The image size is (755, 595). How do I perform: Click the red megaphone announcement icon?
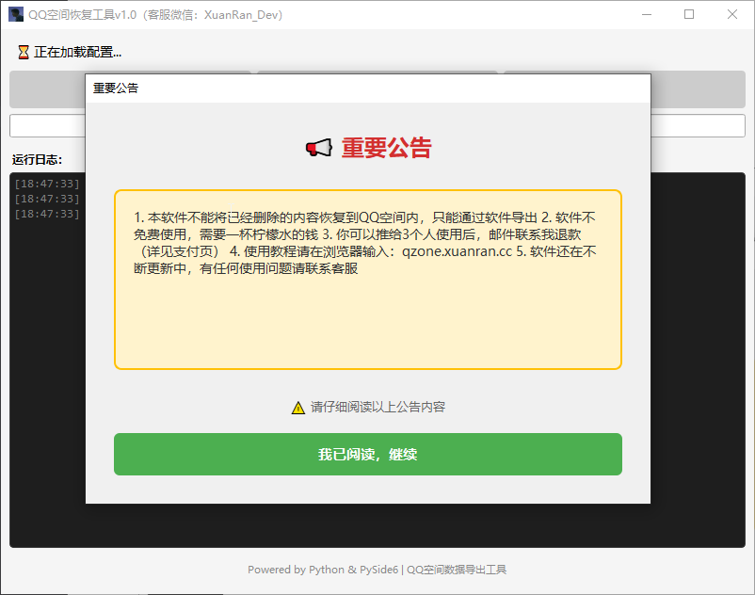pyautogui.click(x=319, y=148)
